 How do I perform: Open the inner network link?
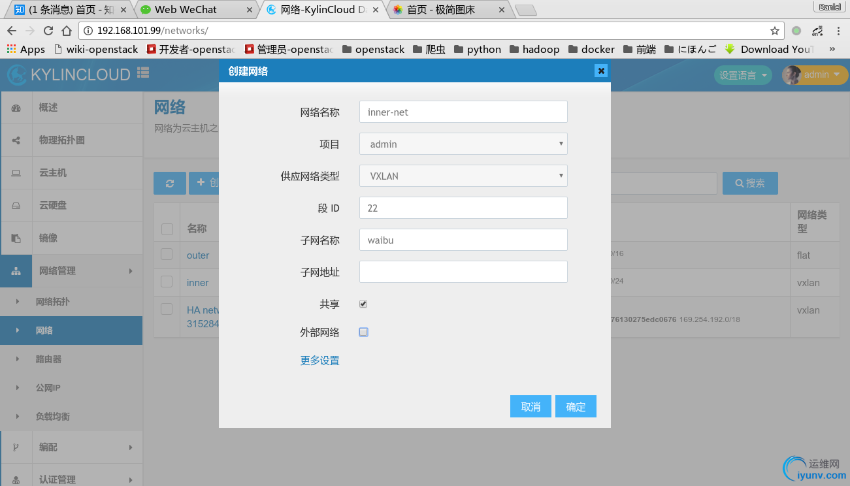tap(197, 283)
